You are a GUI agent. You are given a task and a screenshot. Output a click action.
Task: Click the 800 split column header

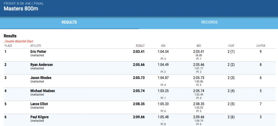pyautogui.click(x=199, y=46)
